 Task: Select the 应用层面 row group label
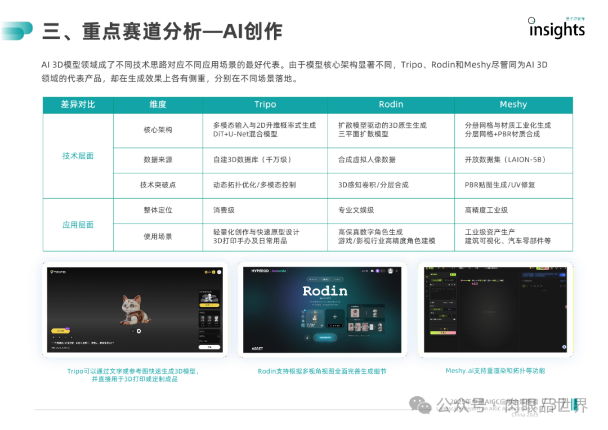(78, 225)
